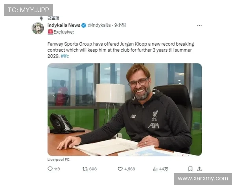
Task: Click the 608 retweet count
Action: (93, 169)
